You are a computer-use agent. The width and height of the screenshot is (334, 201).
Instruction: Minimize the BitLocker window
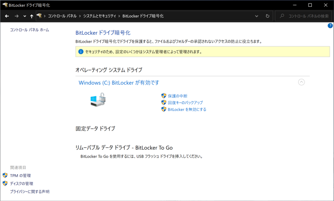(295, 5)
